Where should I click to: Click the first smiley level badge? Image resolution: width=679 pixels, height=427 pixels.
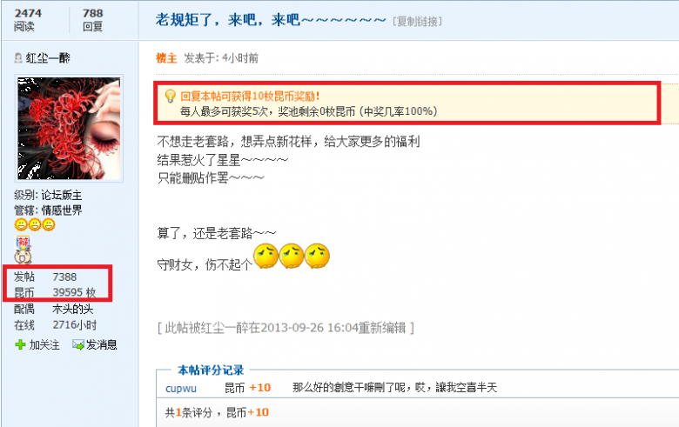tap(21, 225)
